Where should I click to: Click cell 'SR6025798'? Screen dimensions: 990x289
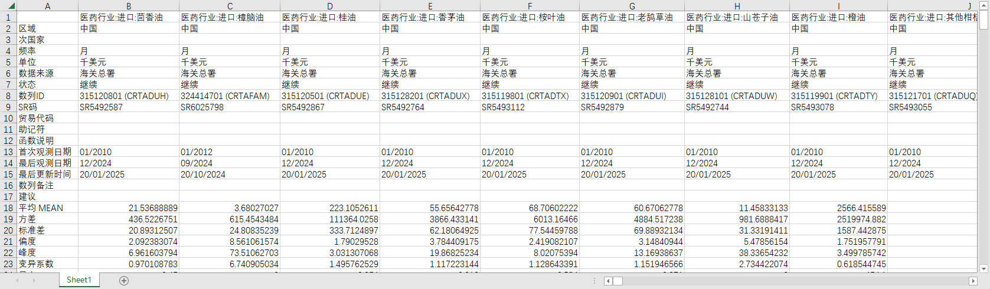point(230,107)
